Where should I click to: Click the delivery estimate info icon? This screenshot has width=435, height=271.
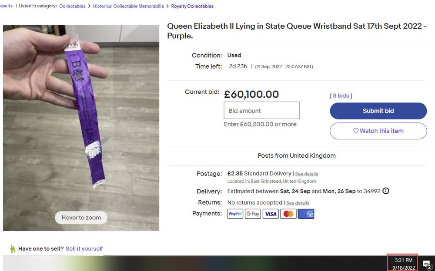point(385,191)
